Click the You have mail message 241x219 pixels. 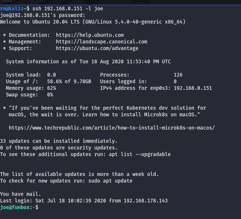tap(21, 194)
